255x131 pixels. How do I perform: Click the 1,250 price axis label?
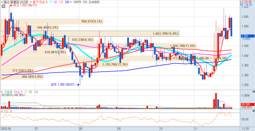click(245, 85)
